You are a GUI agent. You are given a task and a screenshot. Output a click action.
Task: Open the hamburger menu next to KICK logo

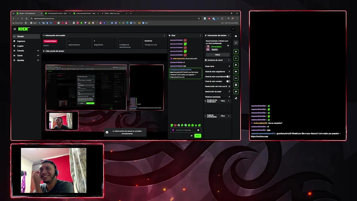tap(15, 29)
